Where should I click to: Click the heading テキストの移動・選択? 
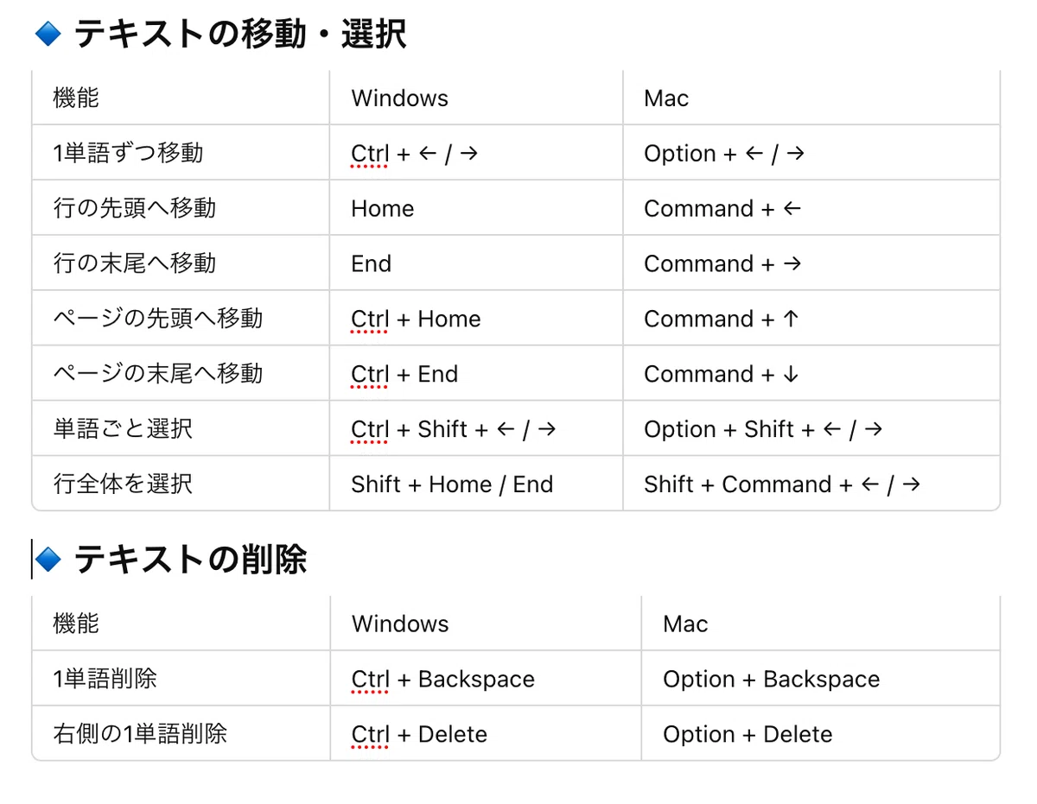pyautogui.click(x=240, y=35)
